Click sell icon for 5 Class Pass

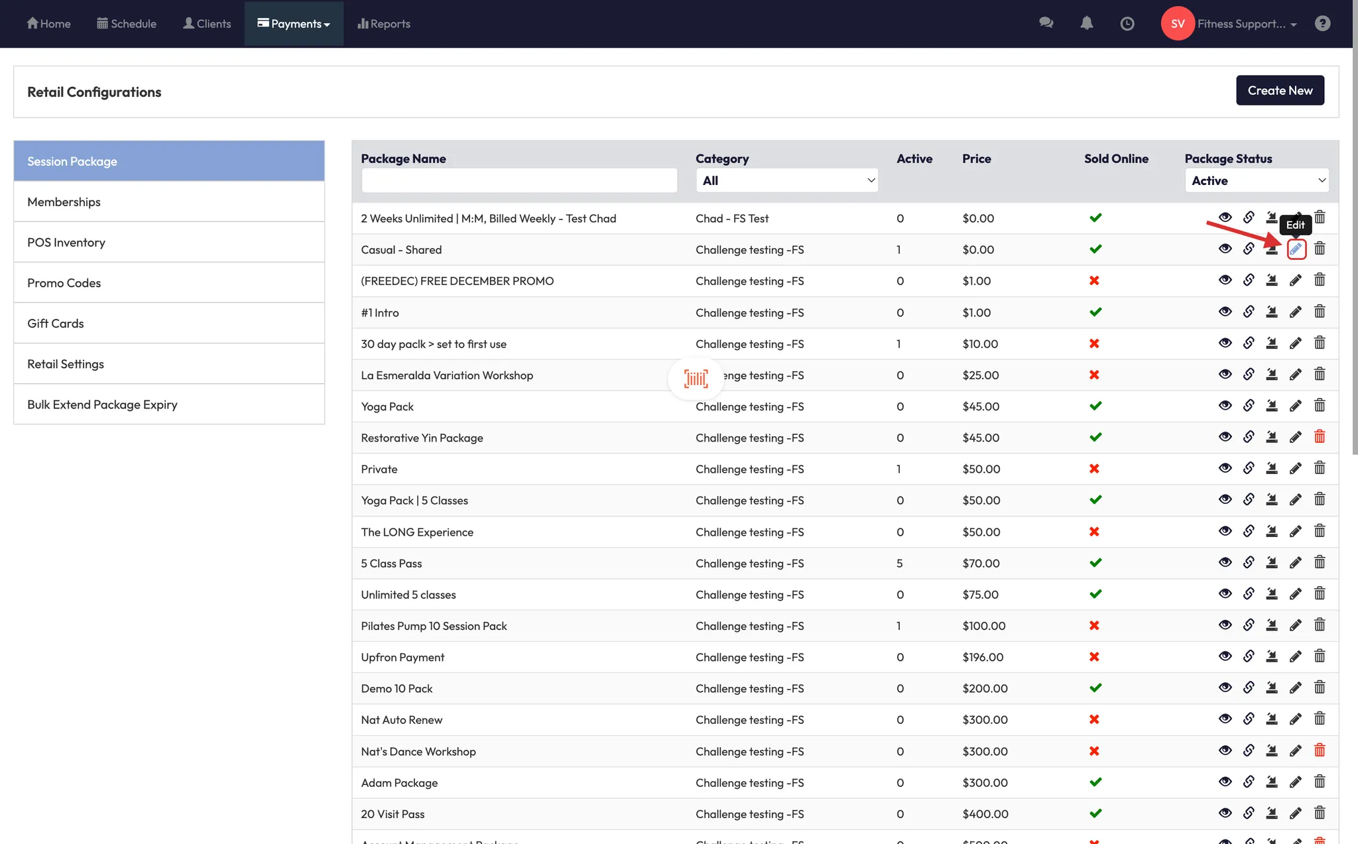[x=1272, y=563]
